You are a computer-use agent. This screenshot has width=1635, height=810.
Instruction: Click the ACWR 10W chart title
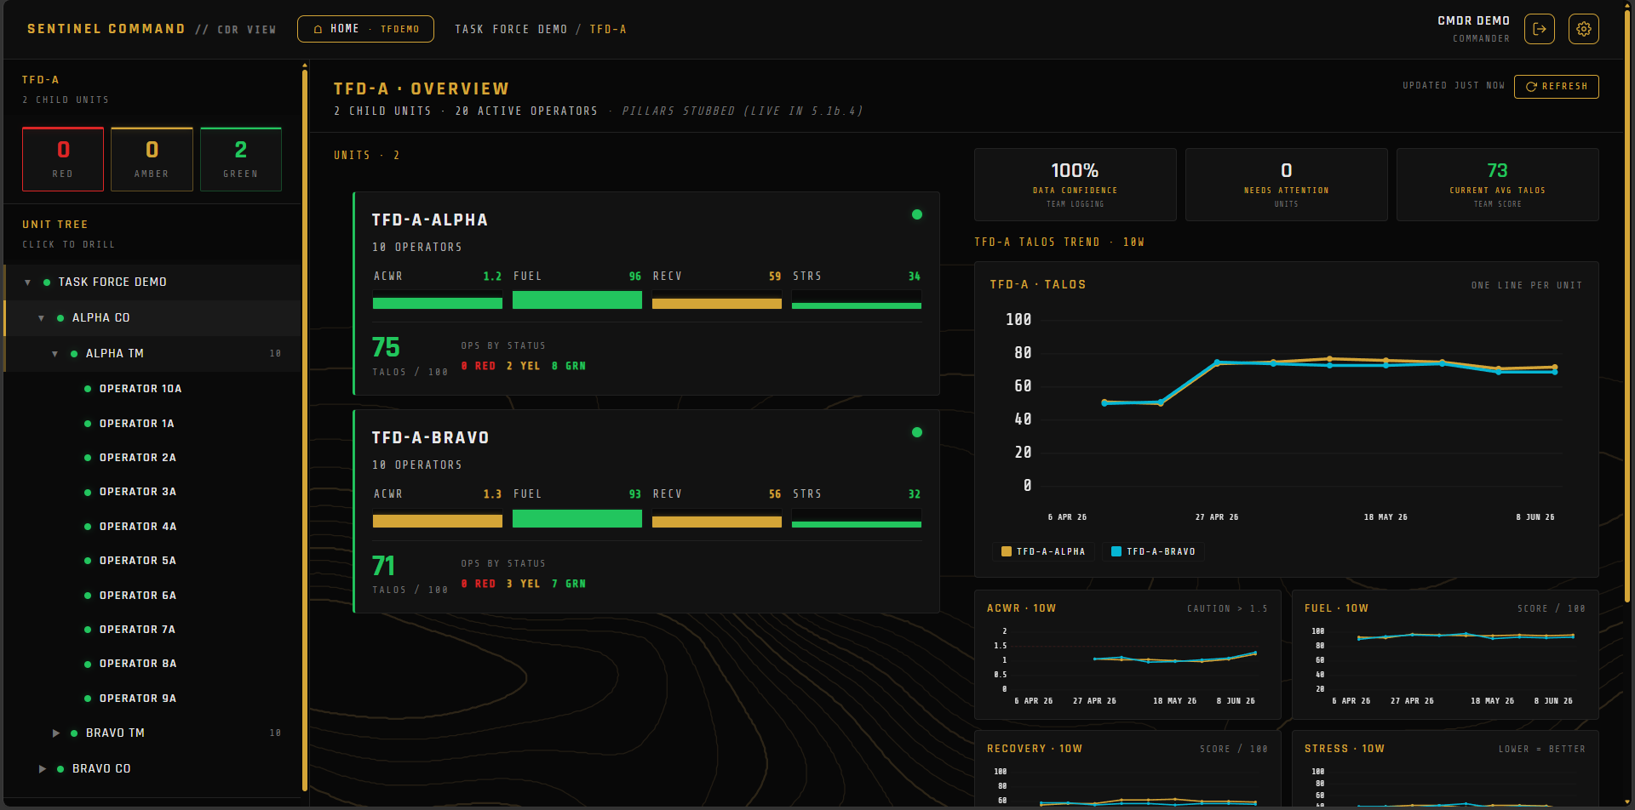tap(1021, 608)
